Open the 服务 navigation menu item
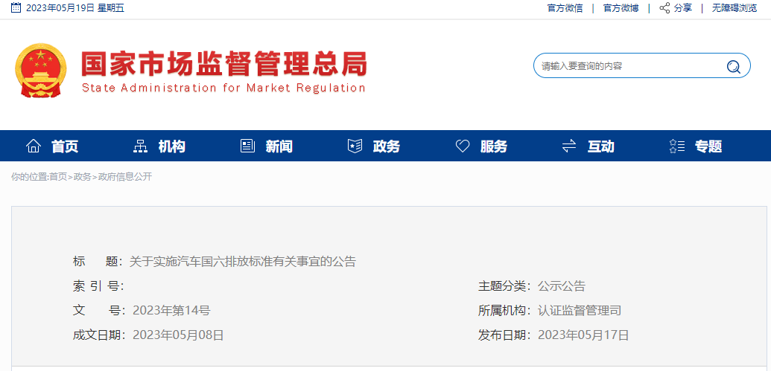The image size is (771, 371). pyautogui.click(x=494, y=146)
